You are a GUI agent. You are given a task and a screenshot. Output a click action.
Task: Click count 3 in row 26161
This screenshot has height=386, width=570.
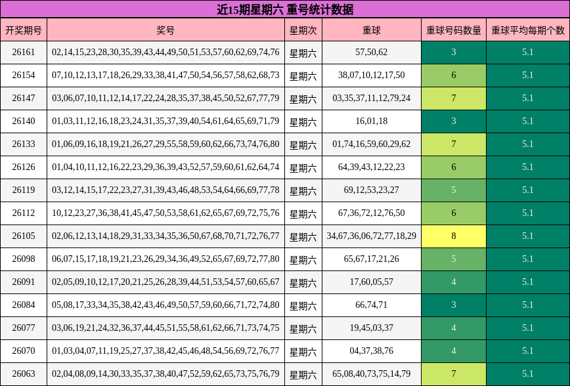pyautogui.click(x=454, y=53)
